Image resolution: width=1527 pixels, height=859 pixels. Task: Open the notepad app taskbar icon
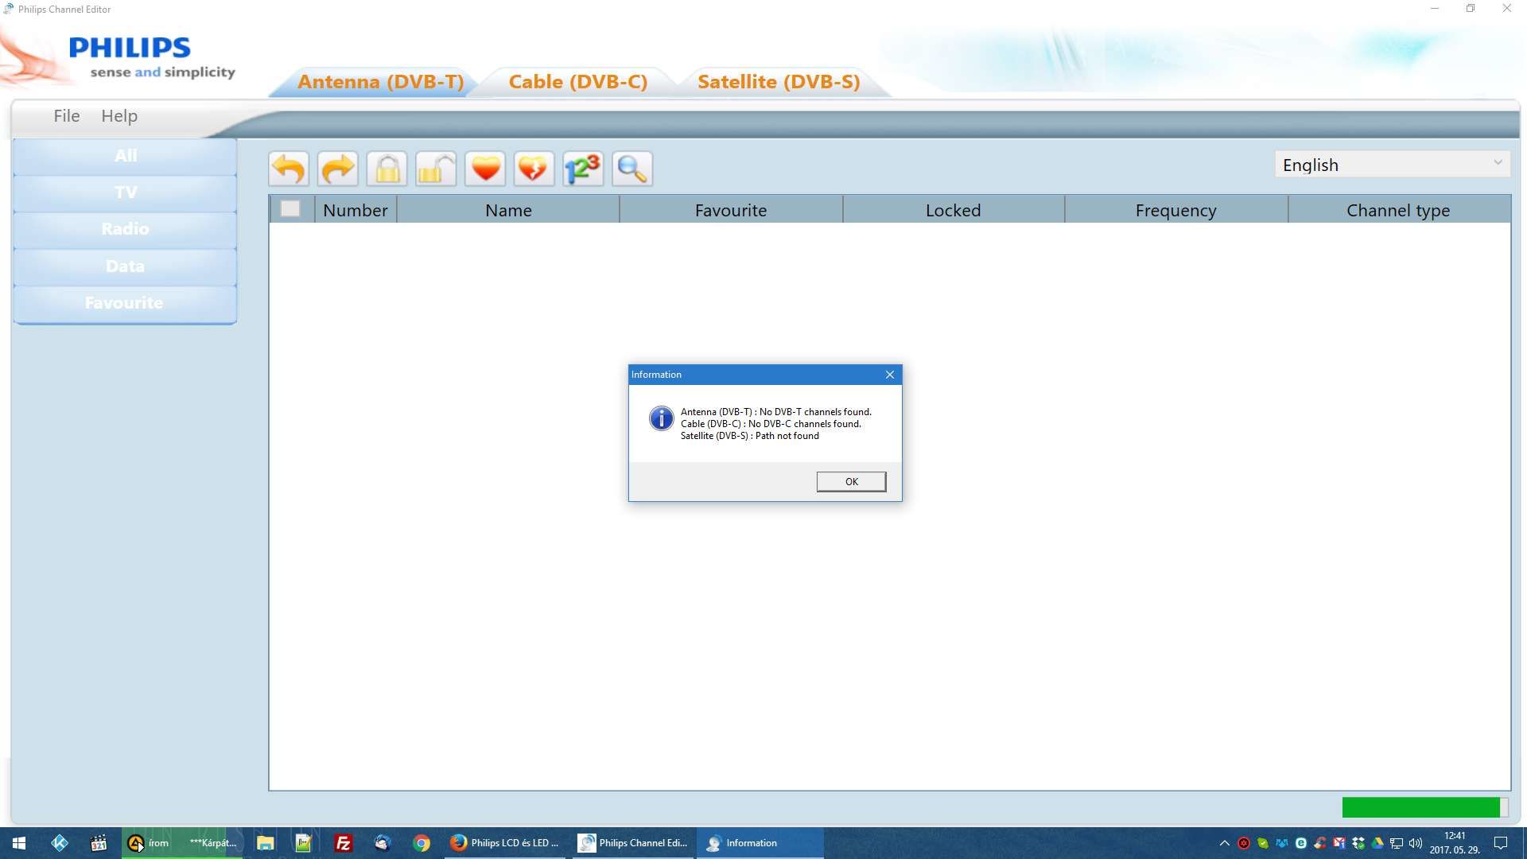(303, 843)
